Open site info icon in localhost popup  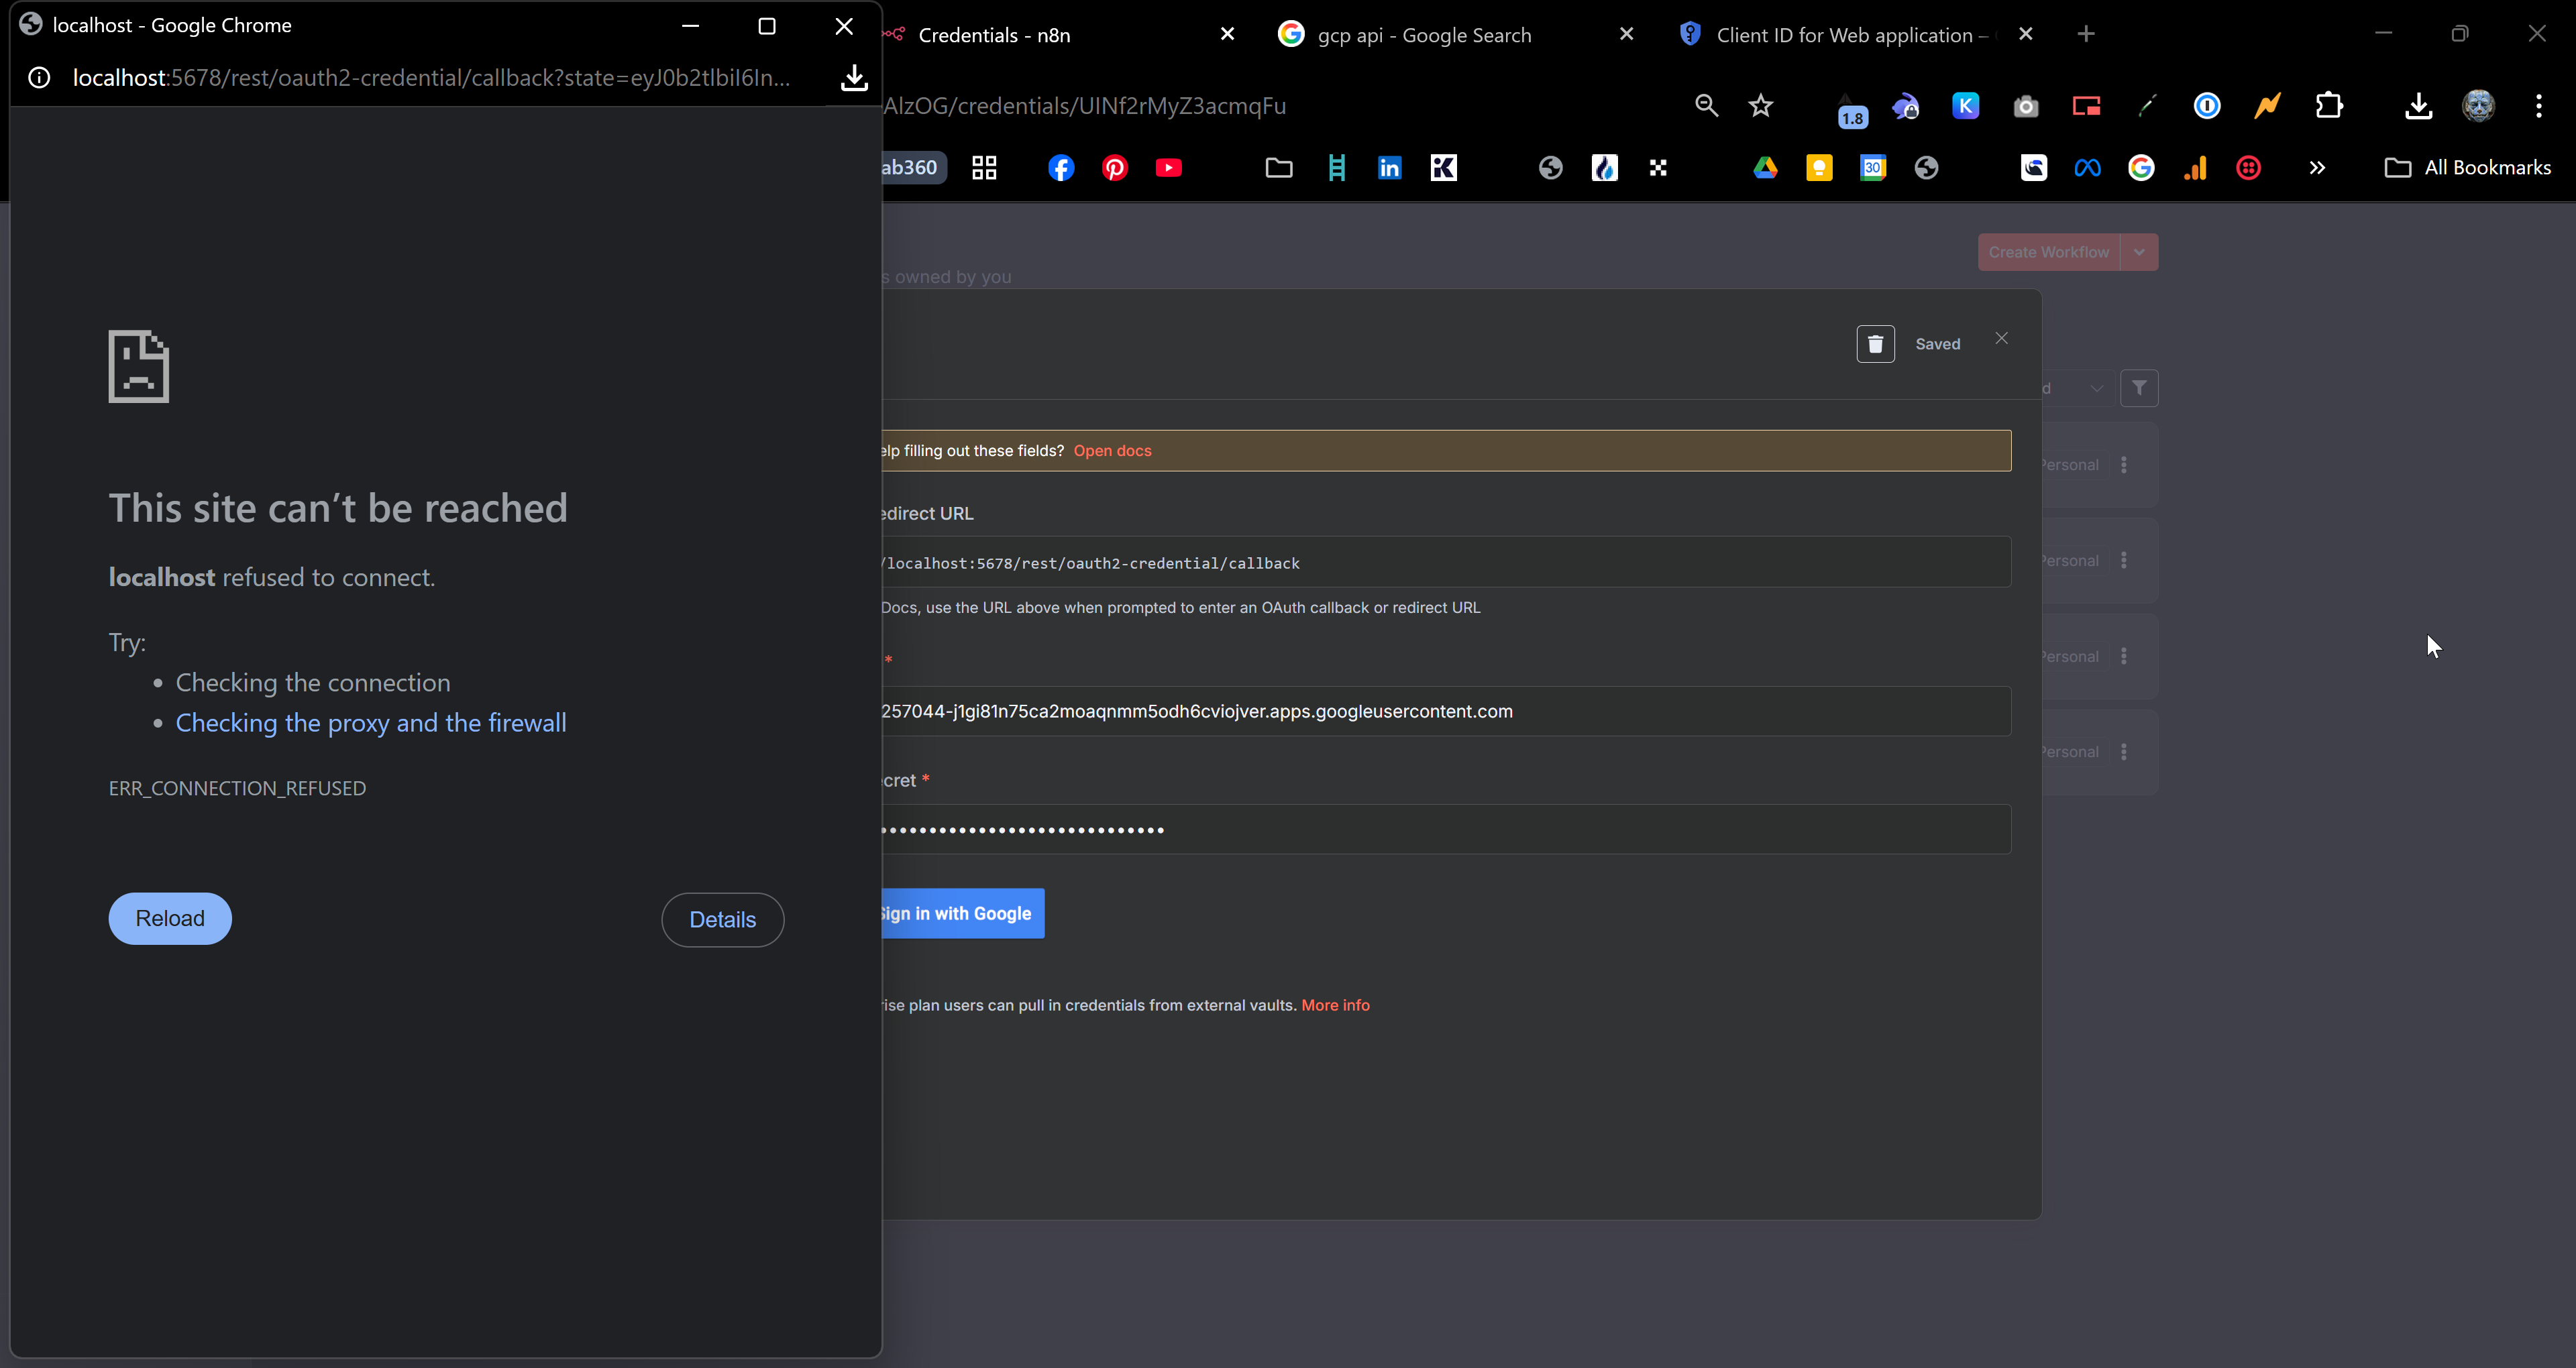click(39, 78)
